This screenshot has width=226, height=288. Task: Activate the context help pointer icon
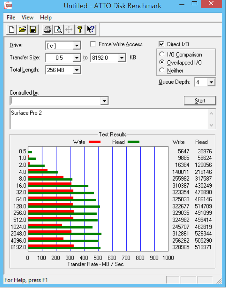[x=90, y=30]
